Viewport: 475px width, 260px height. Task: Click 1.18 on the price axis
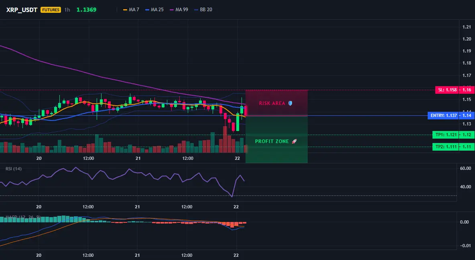[x=467, y=63]
